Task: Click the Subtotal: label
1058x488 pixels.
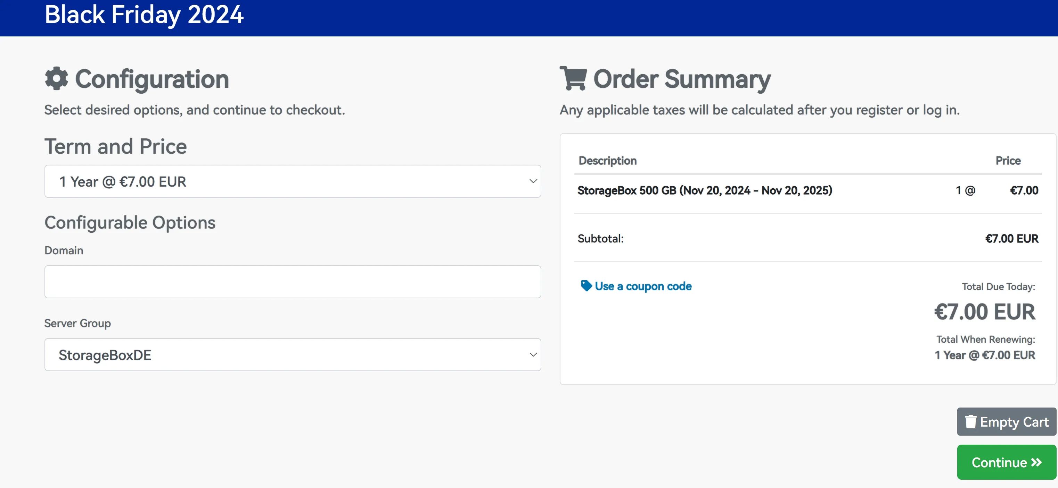Action: coord(600,239)
